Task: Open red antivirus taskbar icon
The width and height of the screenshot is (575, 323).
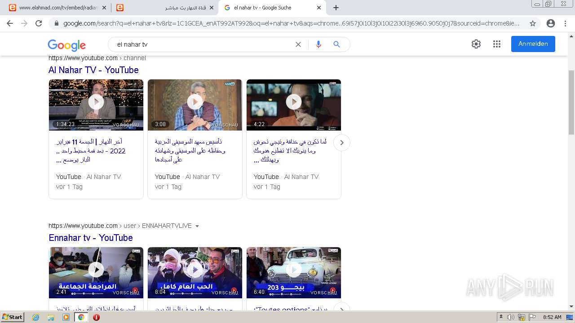Action: [96, 317]
